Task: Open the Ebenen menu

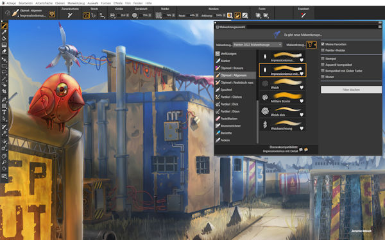Action: pos(60,3)
